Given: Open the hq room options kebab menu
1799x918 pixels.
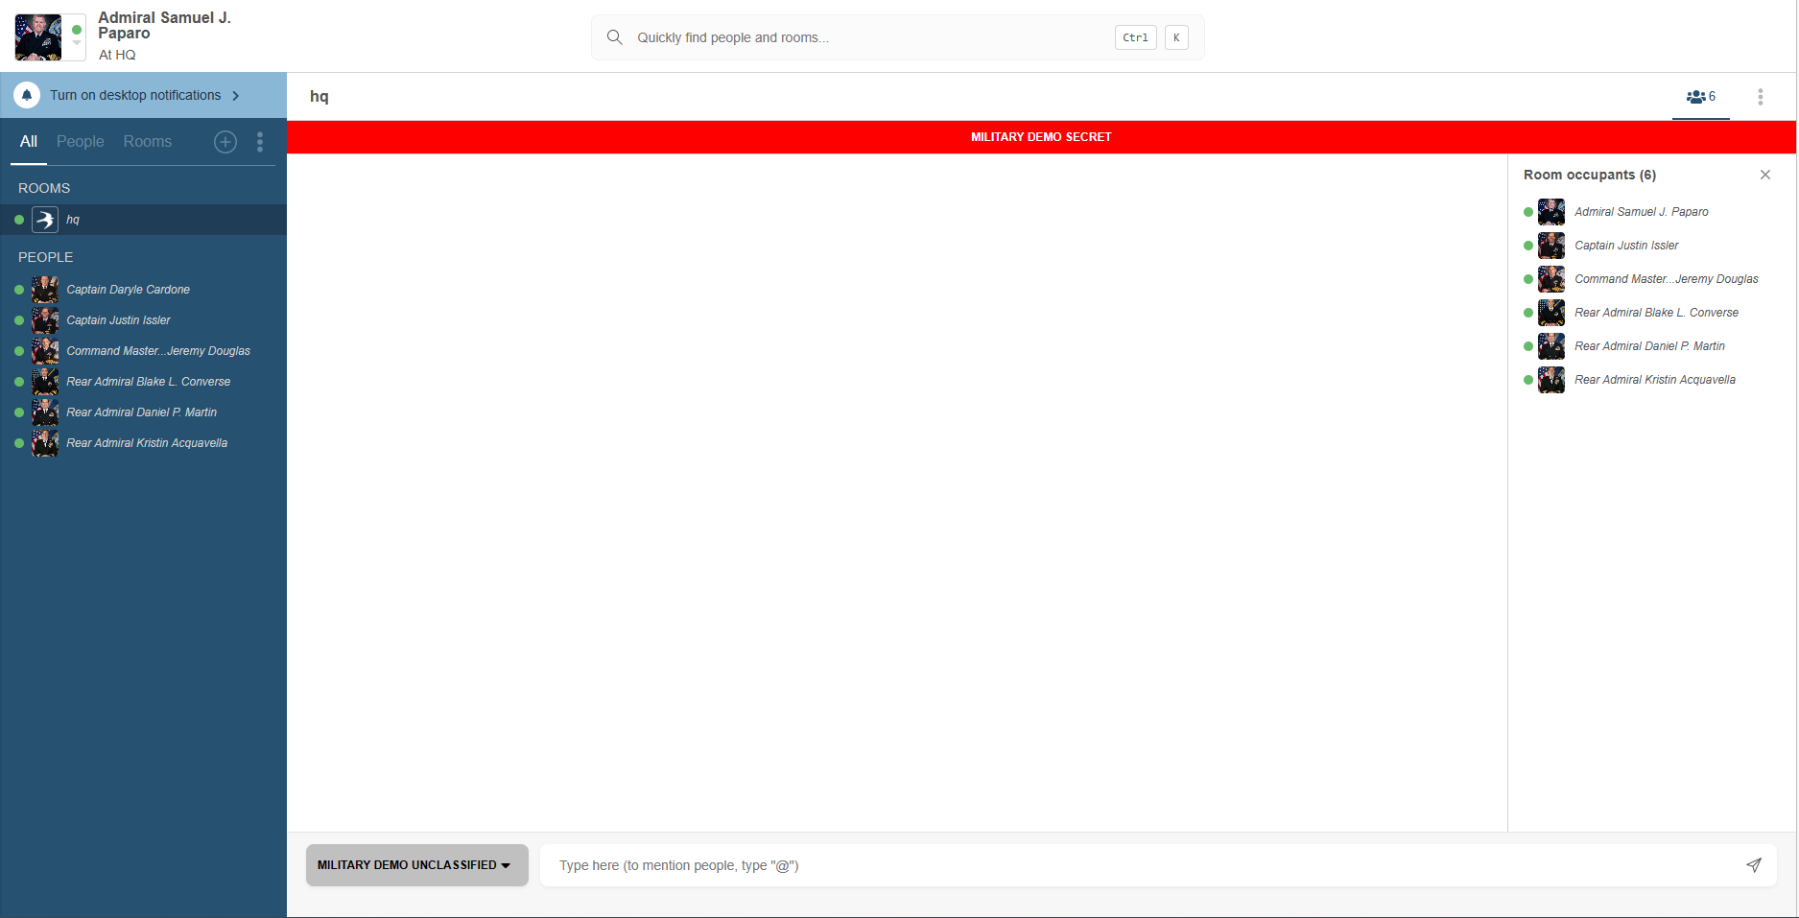Looking at the screenshot, I should 1760,97.
